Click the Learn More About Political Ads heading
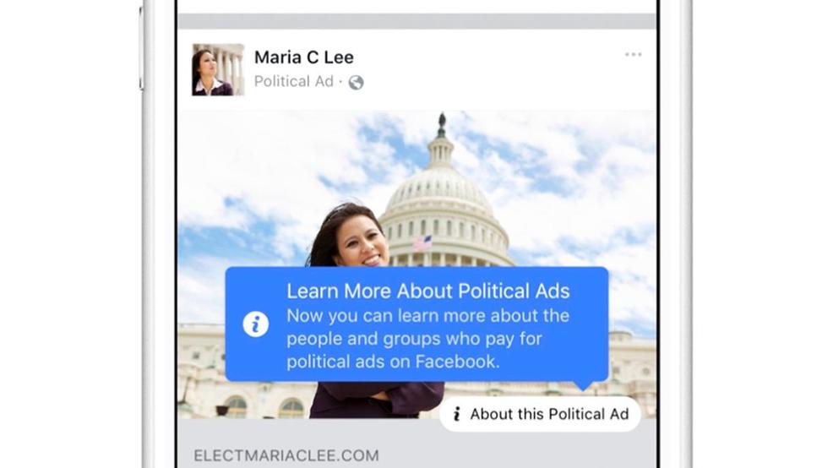The image size is (833, 468). pos(428,291)
